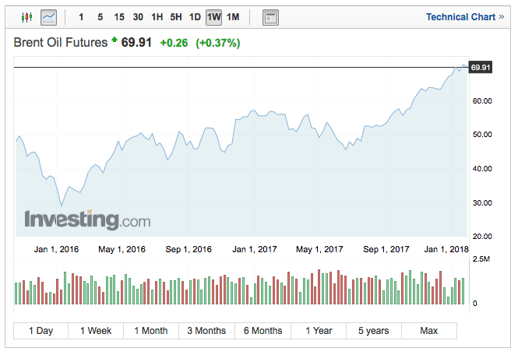View the 1 Year range
Screen dimensions: 518x355
click(x=319, y=331)
